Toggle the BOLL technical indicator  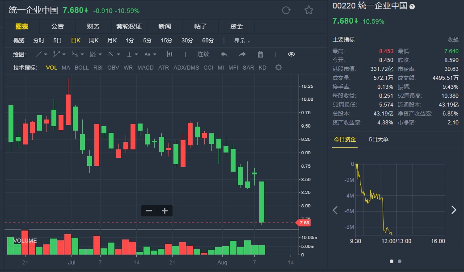(x=81, y=68)
